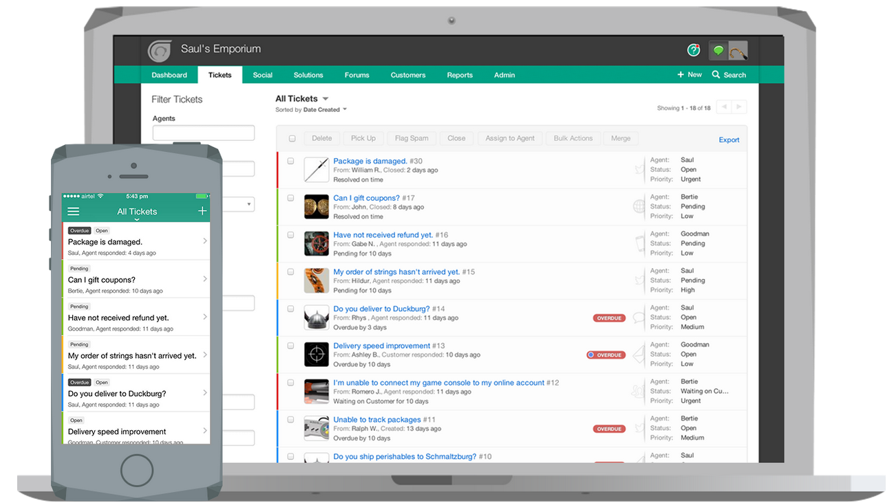Viewport: 896px width, 503px height.
Task: Click the Search magnifier icon
Action: click(x=716, y=74)
